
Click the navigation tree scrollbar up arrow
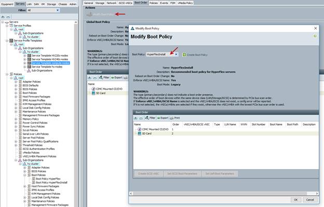tap(76, 22)
